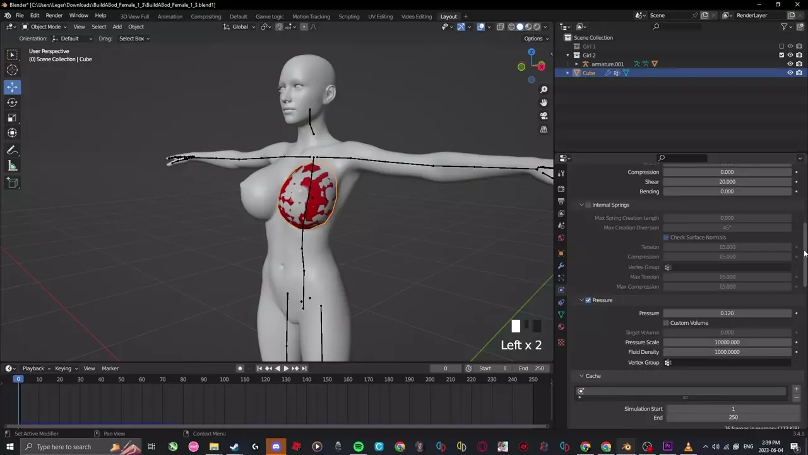Select the Measure ruler tool
Image resolution: width=808 pixels, height=455 pixels.
click(x=12, y=166)
